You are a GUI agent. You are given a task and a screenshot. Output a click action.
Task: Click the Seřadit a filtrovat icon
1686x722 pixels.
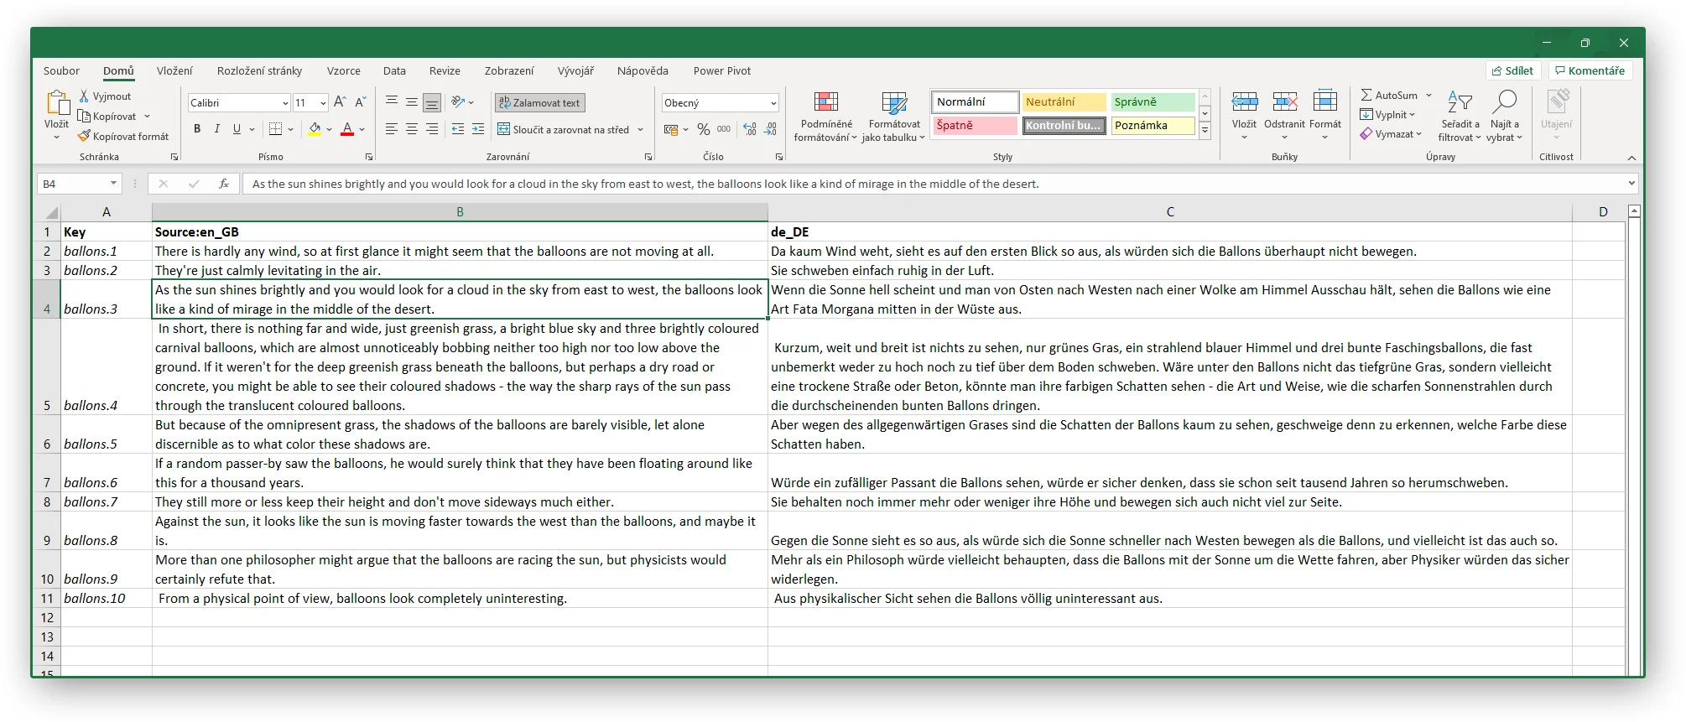pos(1460,103)
